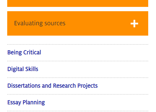Click the word 'Planning' in Essay Planning
Viewport: 156px width, 112px height.
pyautogui.click(x=34, y=103)
